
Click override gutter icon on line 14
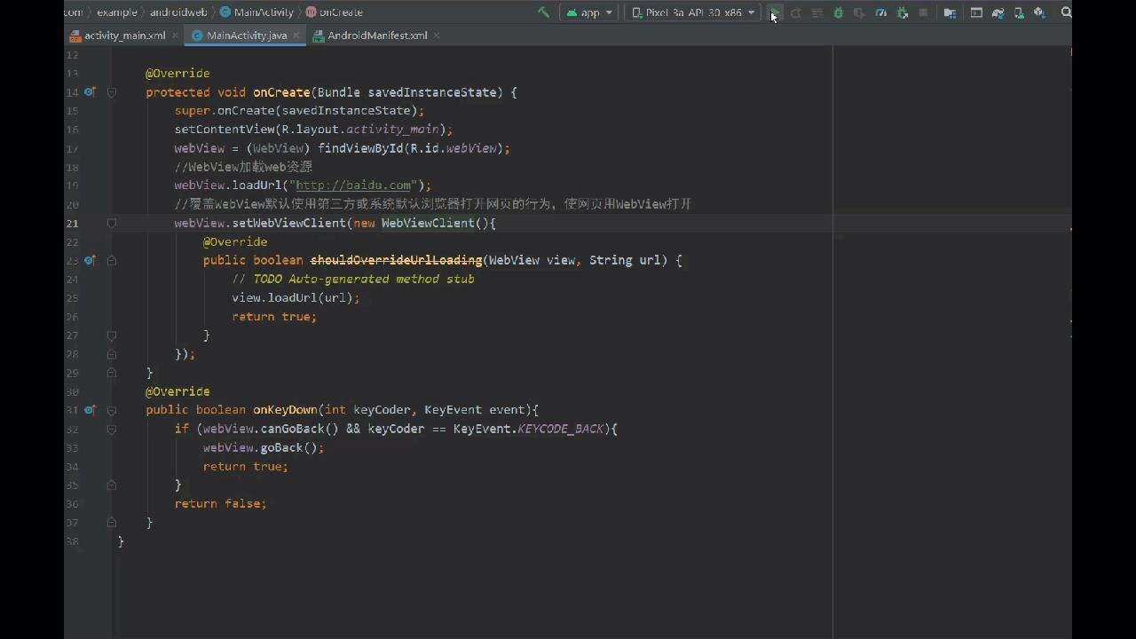(x=90, y=92)
